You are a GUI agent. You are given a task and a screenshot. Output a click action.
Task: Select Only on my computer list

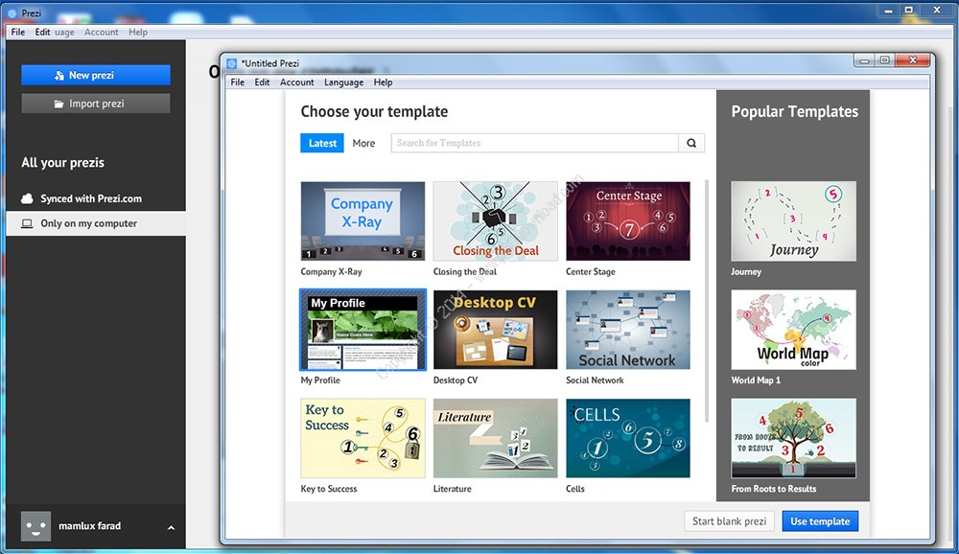pos(95,223)
